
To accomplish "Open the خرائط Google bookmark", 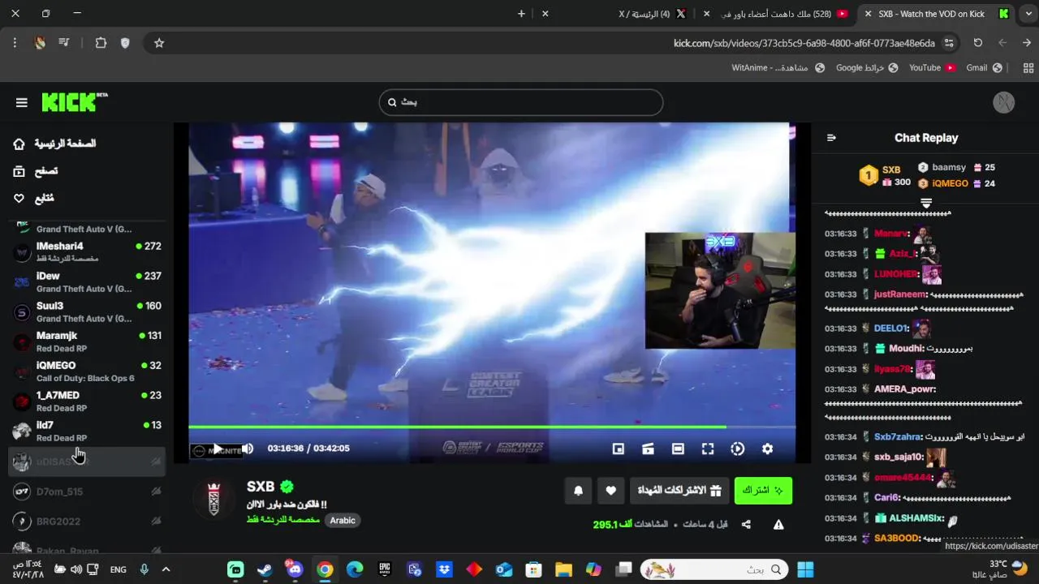I will click(867, 68).
